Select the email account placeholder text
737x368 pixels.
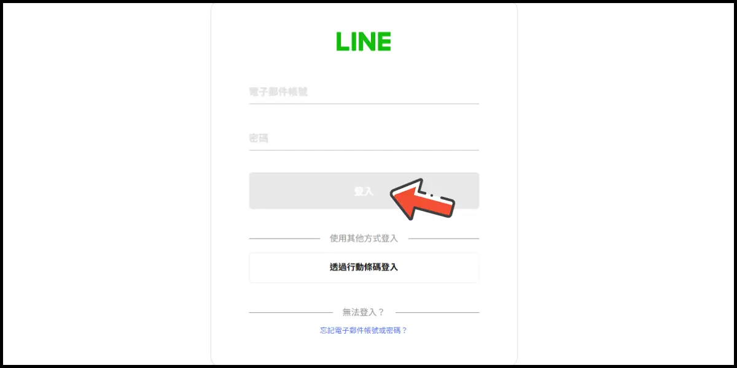click(x=278, y=92)
